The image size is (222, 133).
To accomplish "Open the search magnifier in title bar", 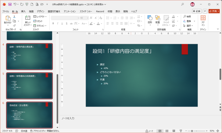I will tap(182, 4).
